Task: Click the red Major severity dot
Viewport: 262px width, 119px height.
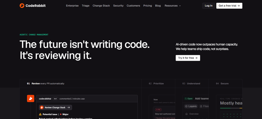Action: [61, 114]
